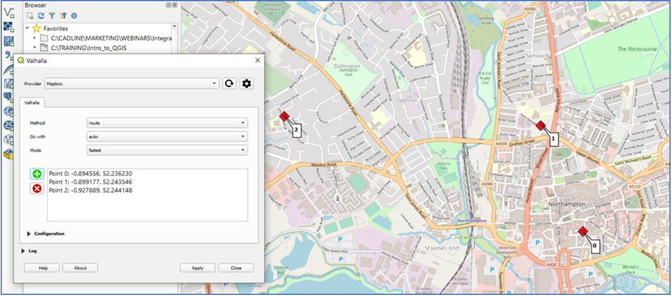672x297 pixels.
Task: Open the Method route dropdown
Action: pos(167,123)
